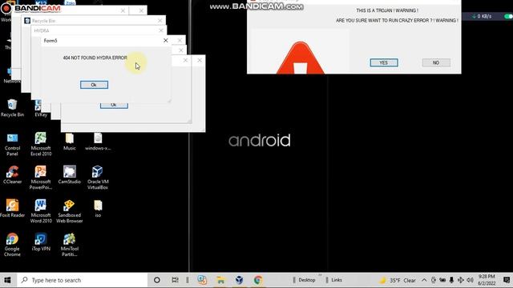Viewport: 513px width, 288px height.
Task: Open the clock showing 9:28 PM
Action: (x=487, y=280)
